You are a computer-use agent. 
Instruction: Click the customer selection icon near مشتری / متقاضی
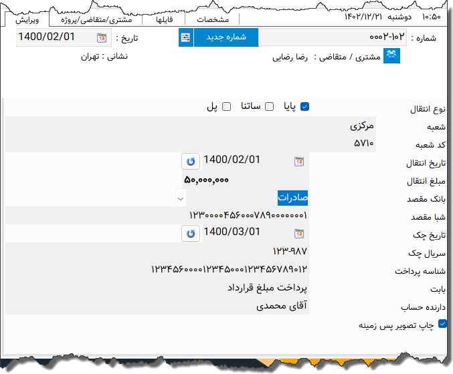[x=391, y=55]
